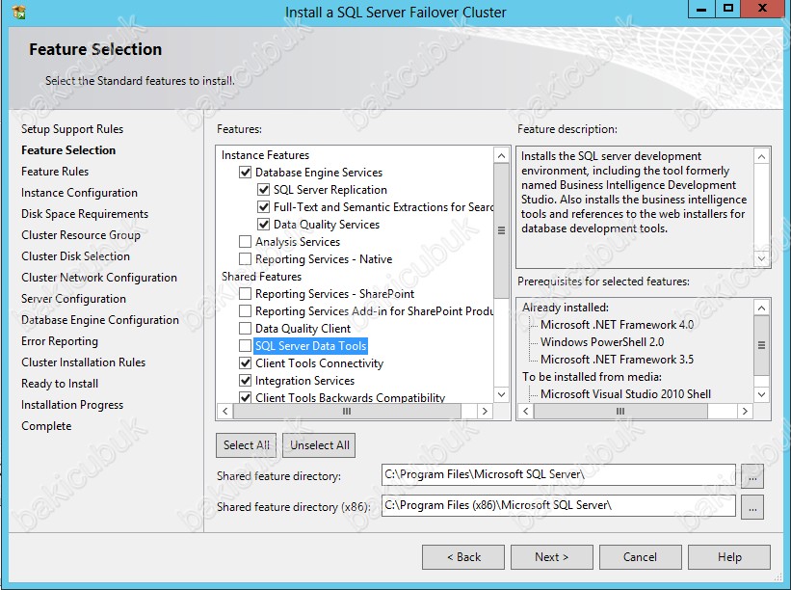Screen dimensions: 791x590
Task: Edit the Shared feature directory (x86) field
Action: (559, 506)
